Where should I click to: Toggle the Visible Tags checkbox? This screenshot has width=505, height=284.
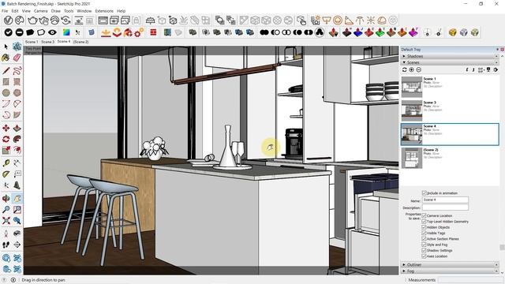click(x=425, y=234)
